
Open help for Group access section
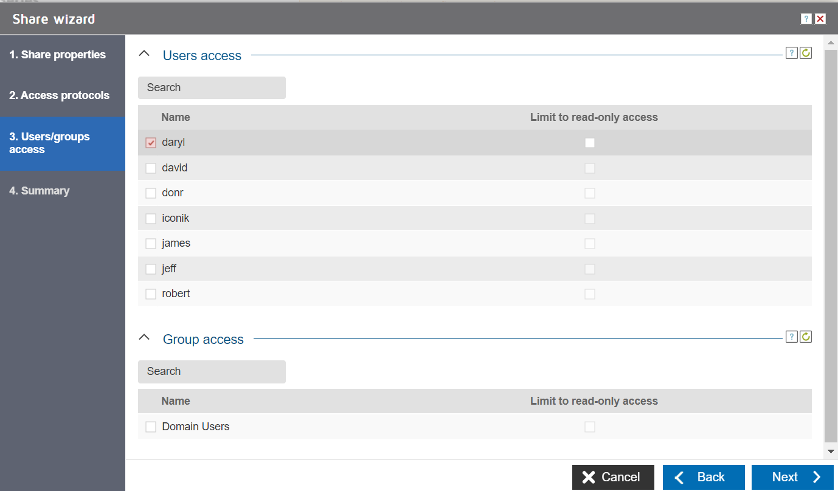pyautogui.click(x=791, y=337)
